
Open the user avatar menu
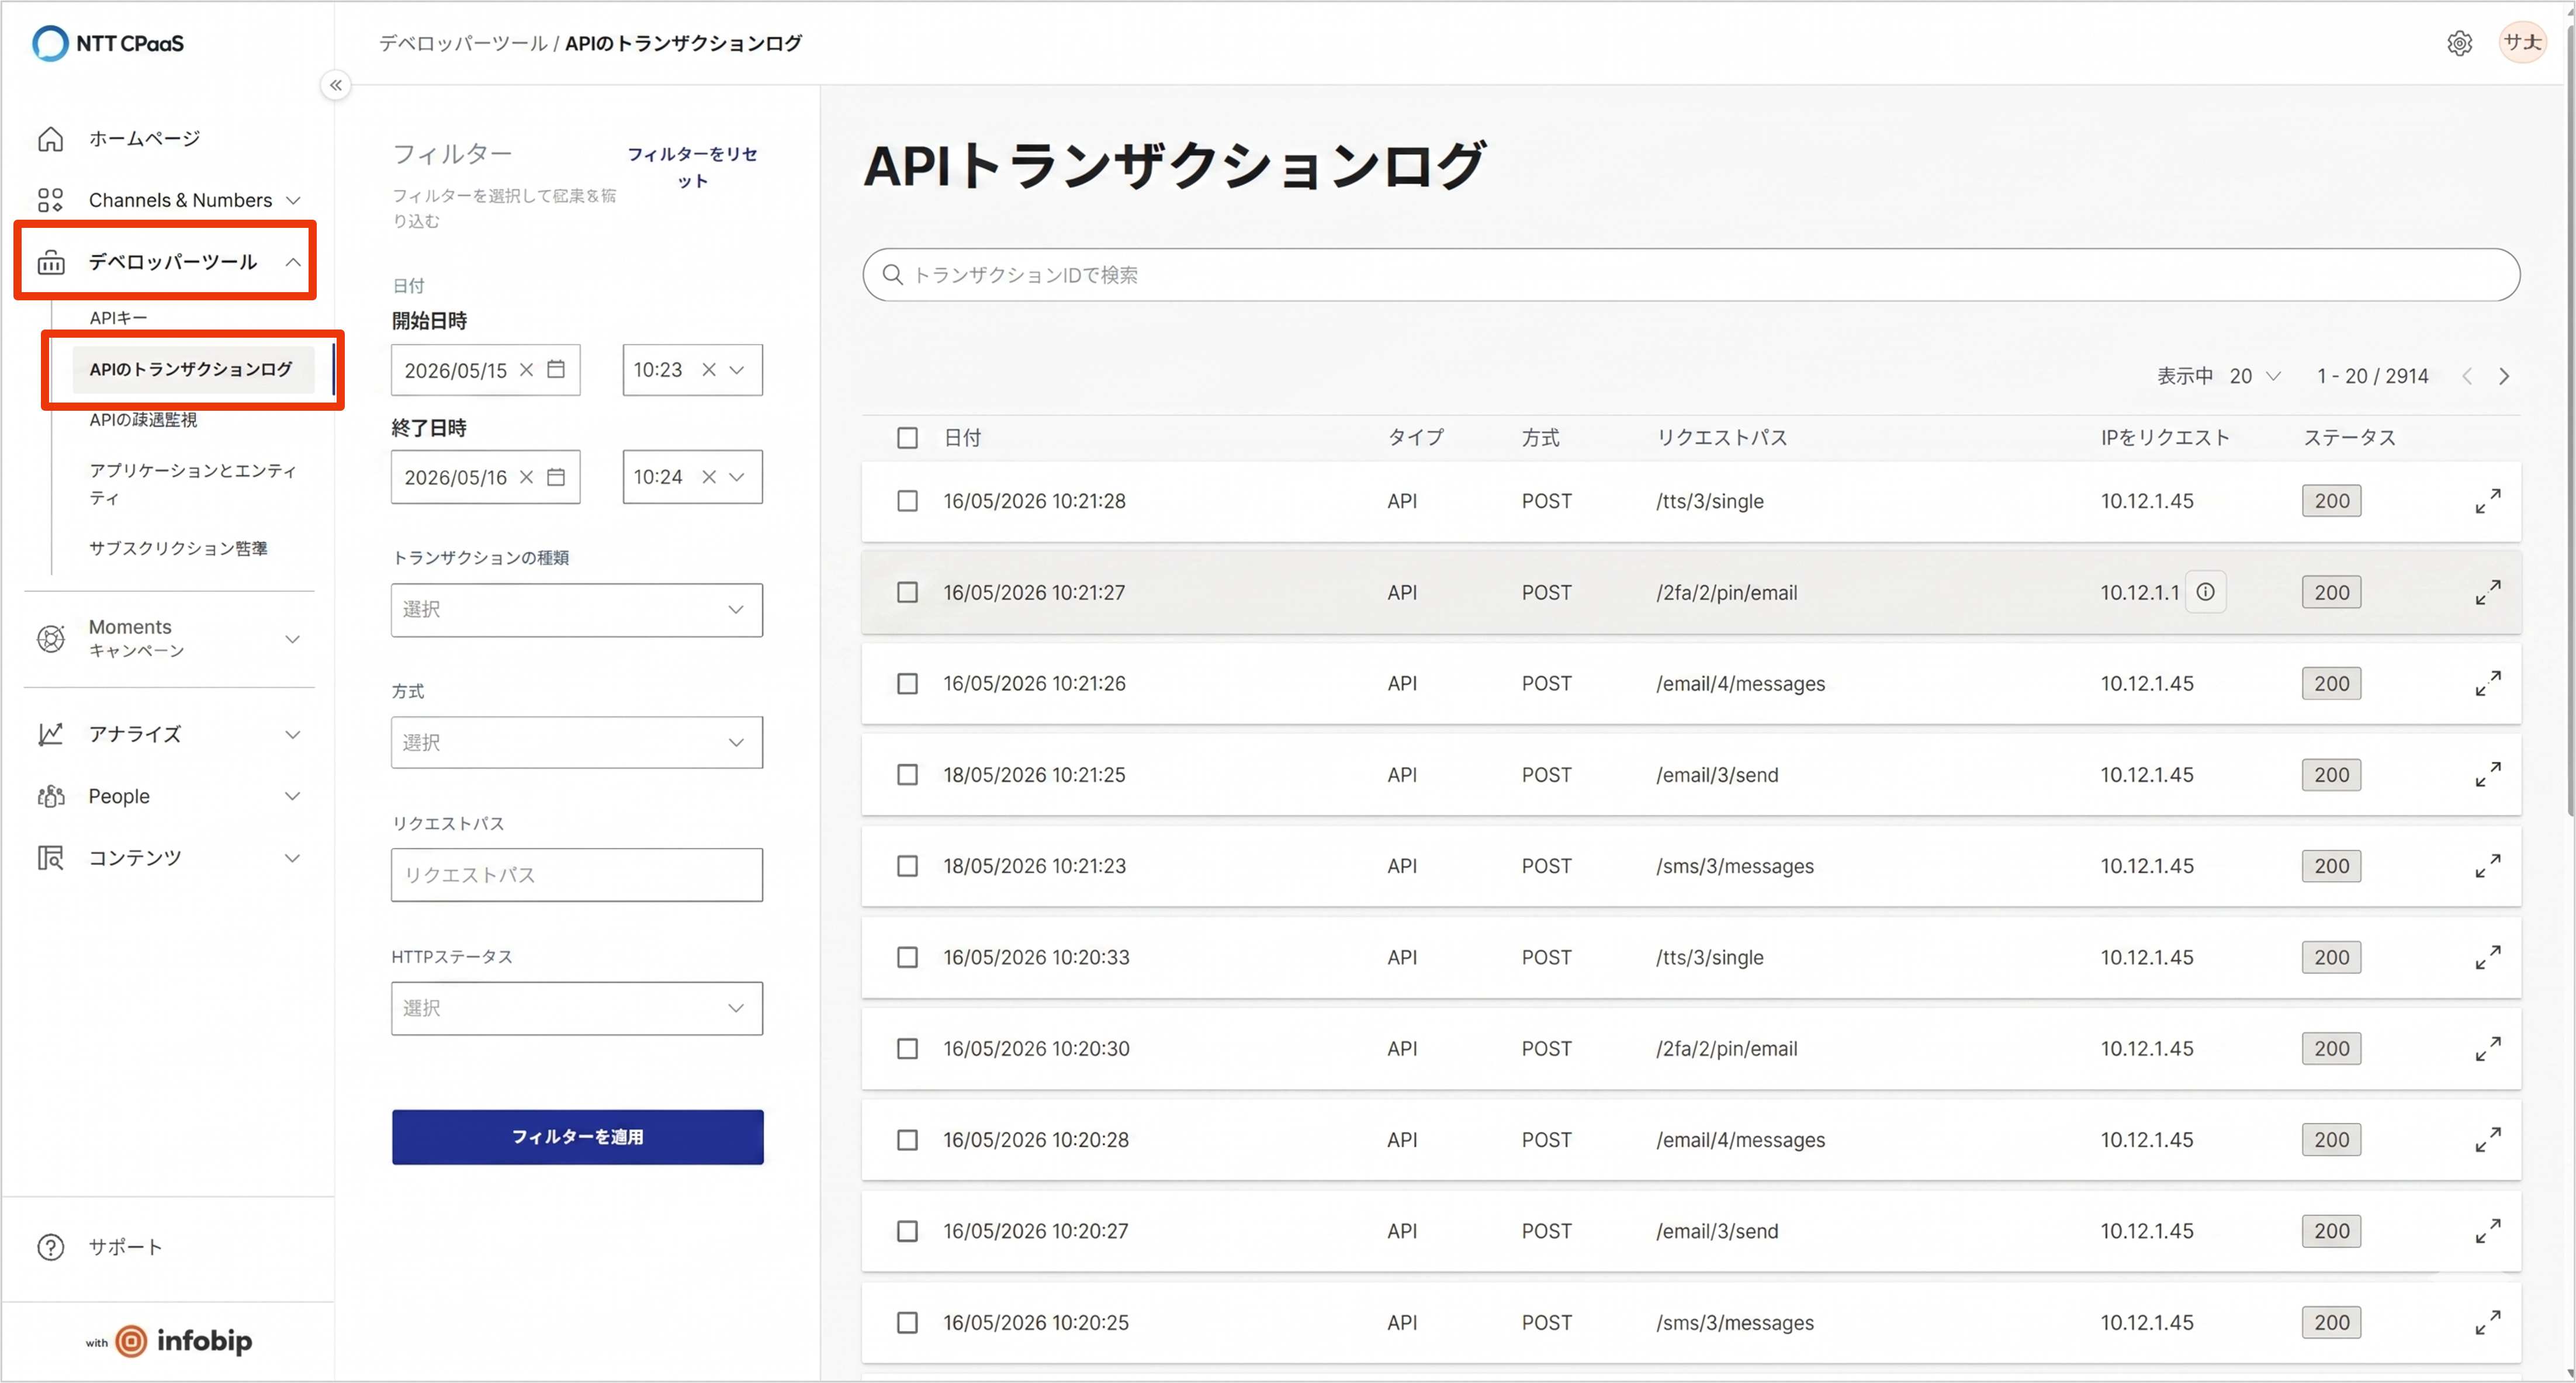click(x=2522, y=42)
